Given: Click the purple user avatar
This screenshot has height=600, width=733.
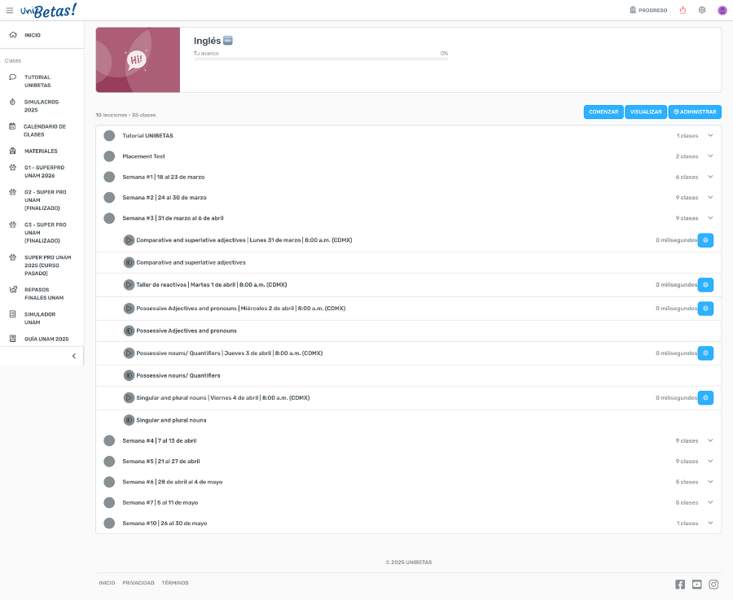Looking at the screenshot, I should [x=722, y=11].
